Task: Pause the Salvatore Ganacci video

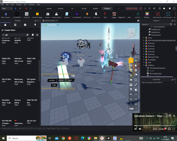Action: (x=136, y=129)
